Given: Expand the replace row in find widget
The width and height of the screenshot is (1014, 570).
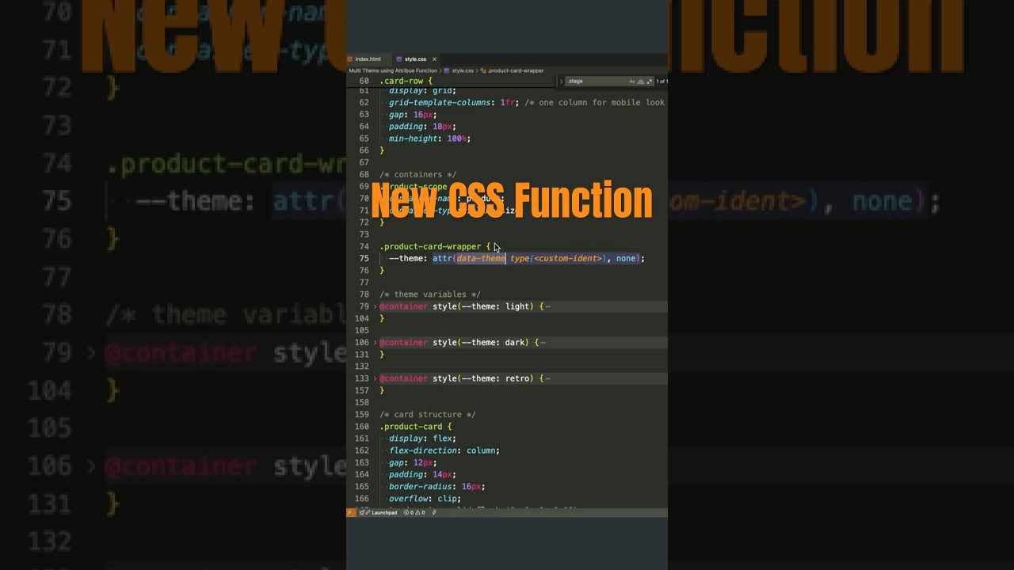Looking at the screenshot, I should pos(562,81).
